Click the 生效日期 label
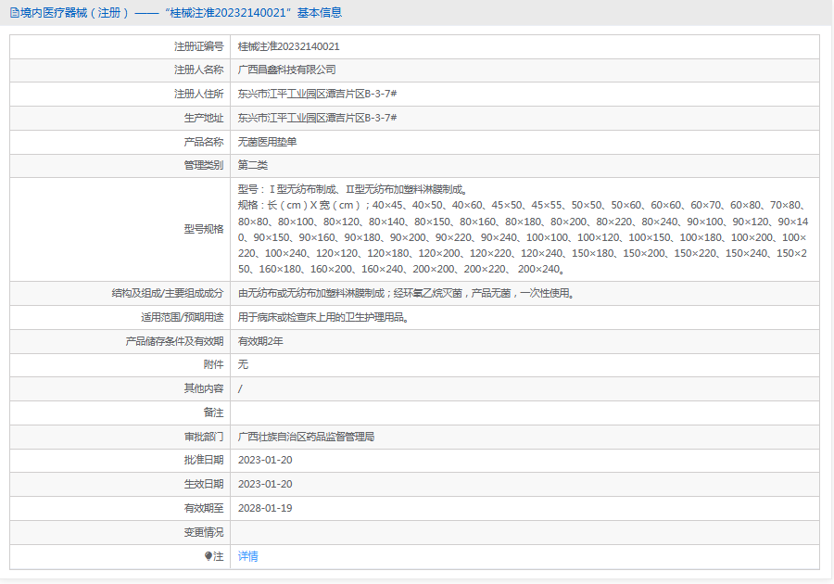834x584 pixels. pos(204,484)
